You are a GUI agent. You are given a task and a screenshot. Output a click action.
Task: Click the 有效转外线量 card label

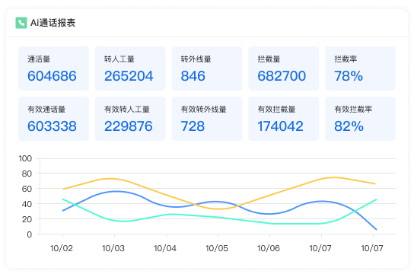tap(203, 110)
